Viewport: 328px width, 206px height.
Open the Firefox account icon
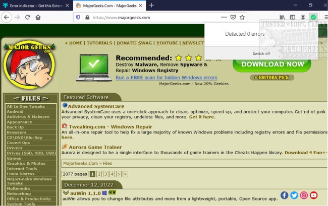point(303,17)
